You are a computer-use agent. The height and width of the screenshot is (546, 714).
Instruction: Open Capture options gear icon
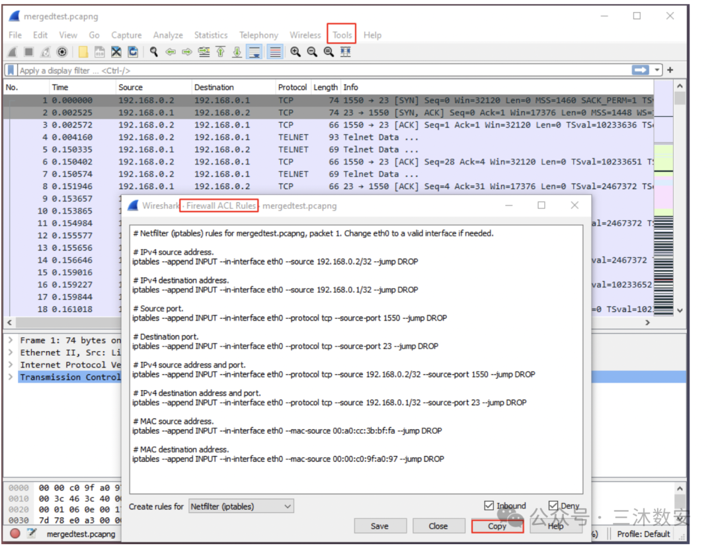click(62, 52)
